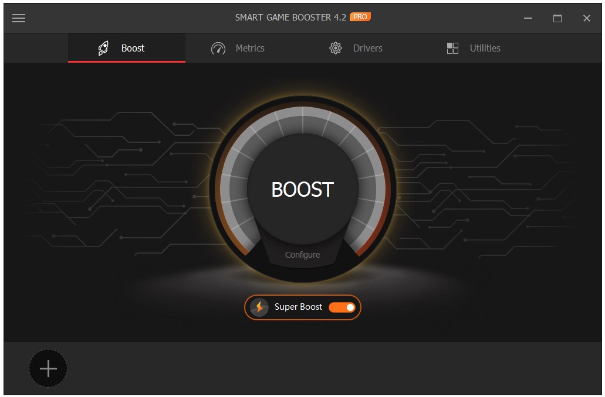Open the Drivers tab
Screen dimensions: 605x397
367,49
